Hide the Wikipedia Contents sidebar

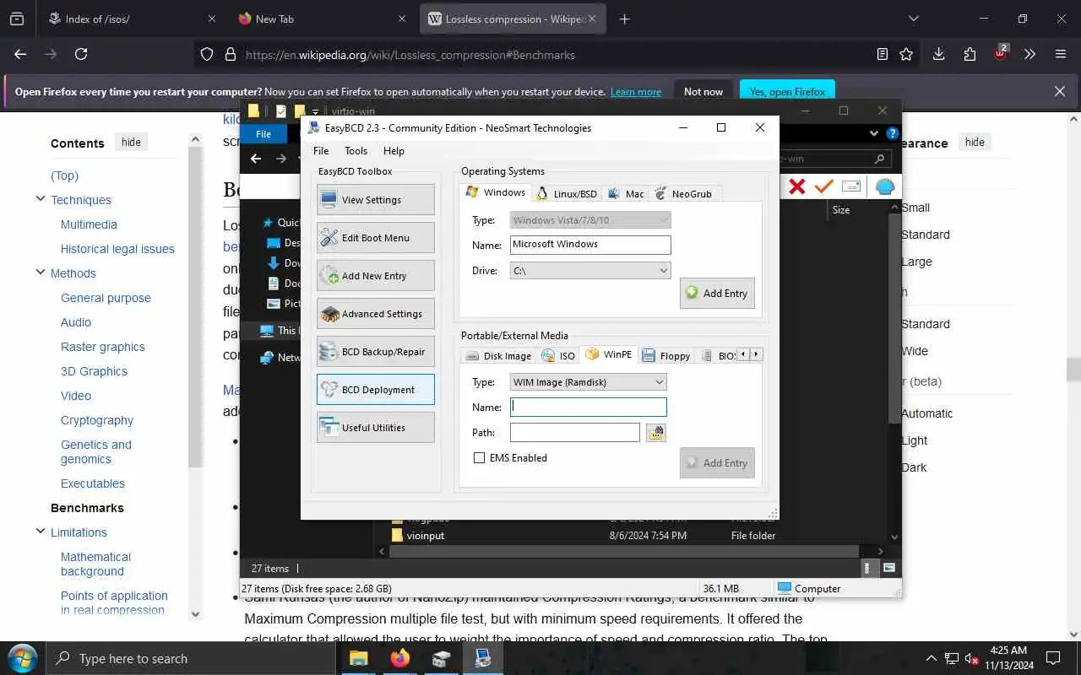click(131, 142)
